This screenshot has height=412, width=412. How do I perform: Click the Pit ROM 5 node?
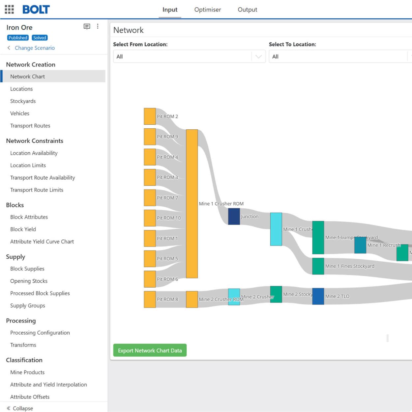point(150,259)
